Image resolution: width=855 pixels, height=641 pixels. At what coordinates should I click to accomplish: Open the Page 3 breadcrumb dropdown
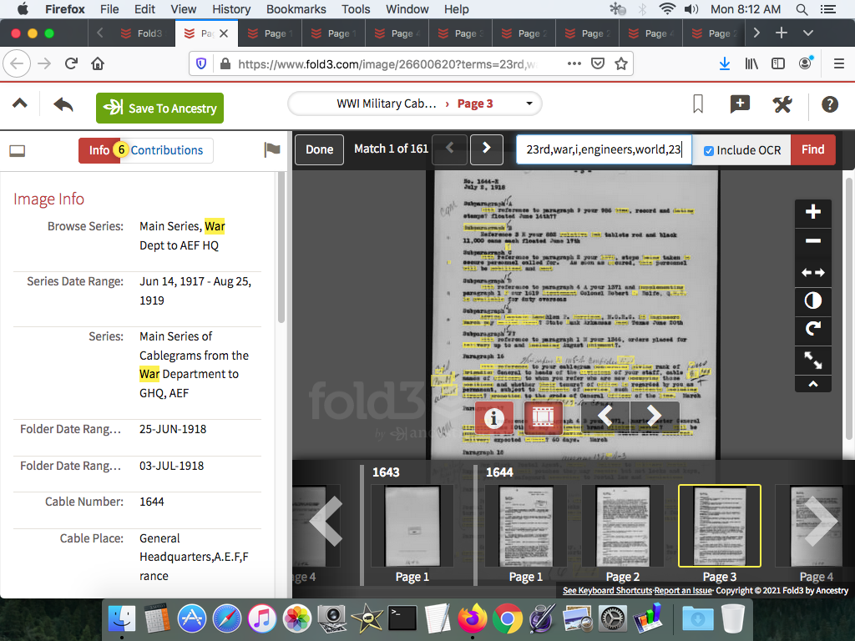tap(529, 103)
